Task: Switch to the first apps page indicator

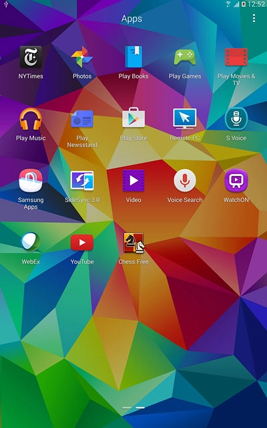Action: (x=127, y=407)
